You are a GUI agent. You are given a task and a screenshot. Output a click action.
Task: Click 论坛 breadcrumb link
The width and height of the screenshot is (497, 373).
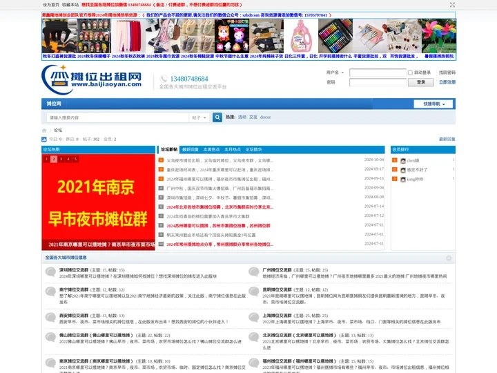click(58, 131)
